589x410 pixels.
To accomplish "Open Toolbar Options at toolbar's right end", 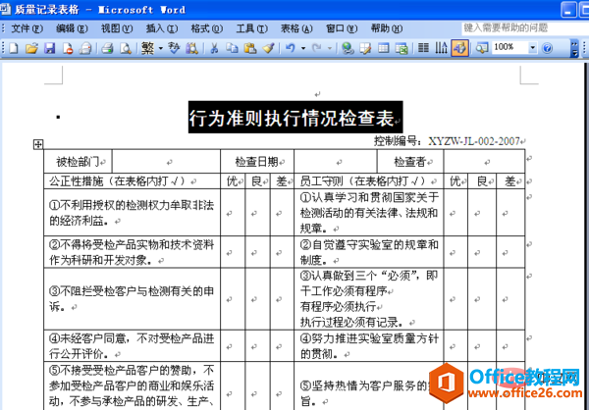I will (574, 48).
